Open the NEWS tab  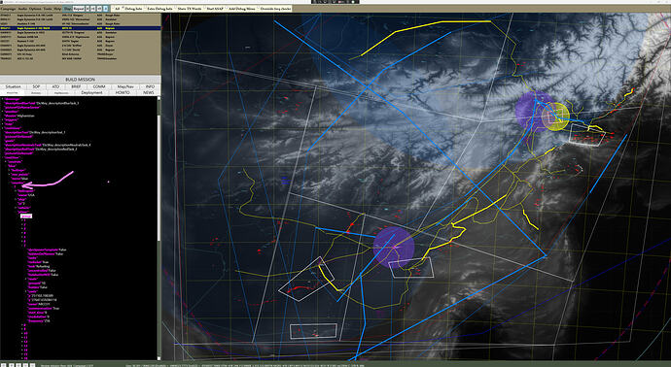click(x=149, y=92)
